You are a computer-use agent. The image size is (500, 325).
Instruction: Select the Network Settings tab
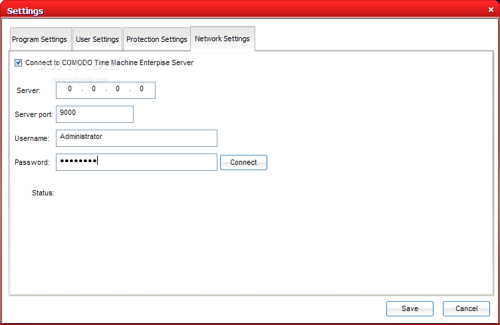click(222, 39)
